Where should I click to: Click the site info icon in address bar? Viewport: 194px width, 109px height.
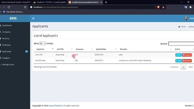tap(31, 7)
